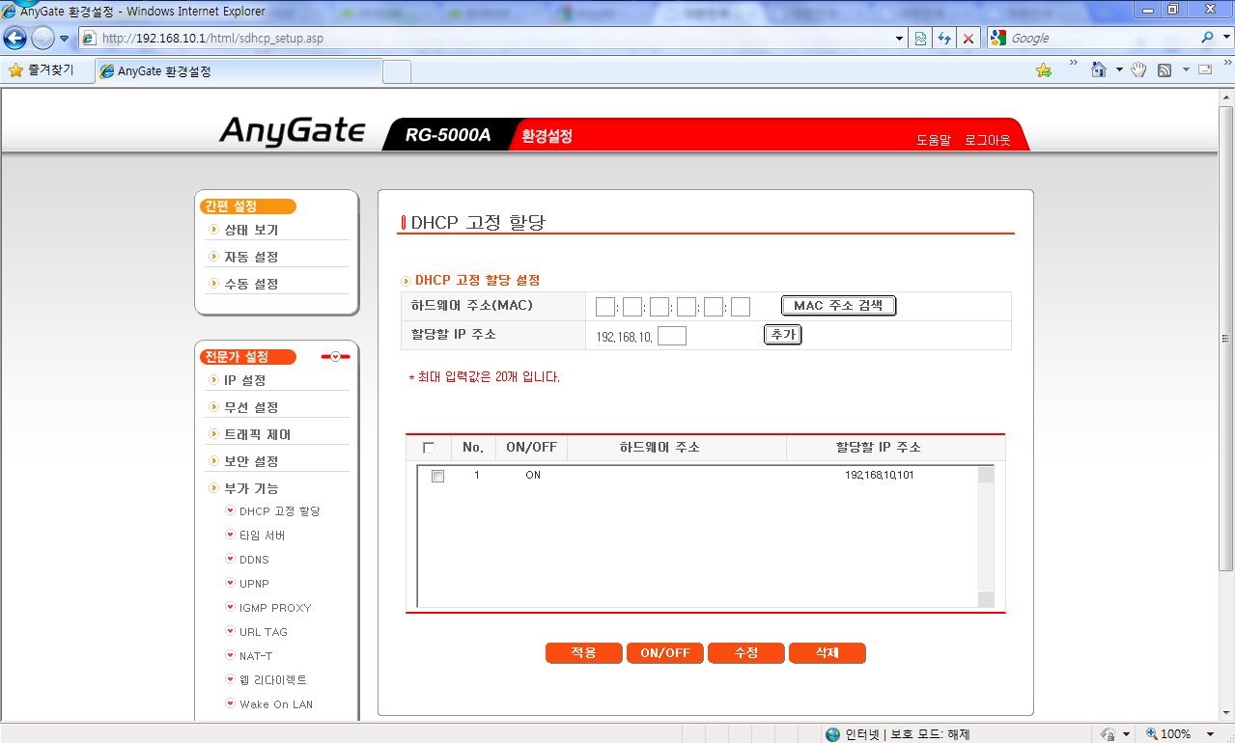Go to the Home page icon

pos(1098,70)
